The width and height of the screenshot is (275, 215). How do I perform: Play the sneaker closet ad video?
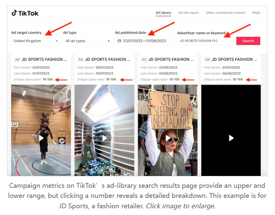tap(105, 138)
